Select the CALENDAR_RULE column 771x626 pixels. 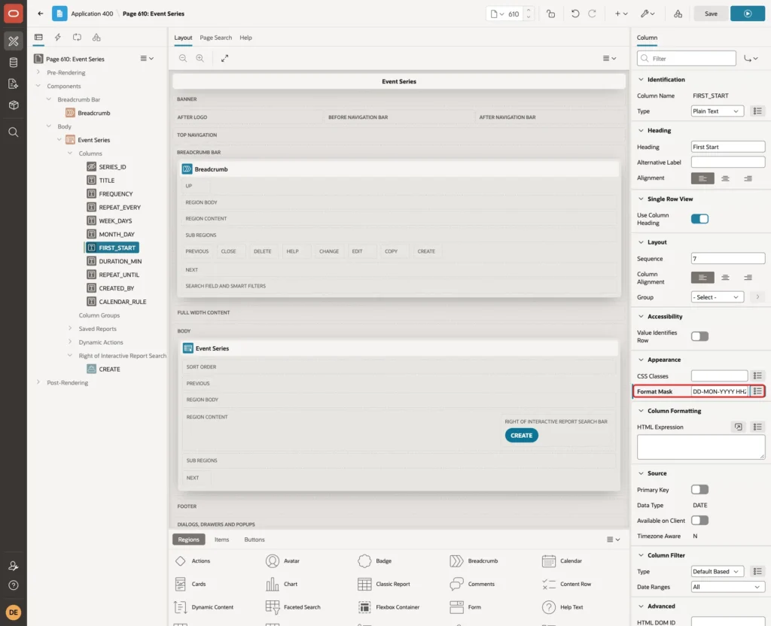(123, 302)
